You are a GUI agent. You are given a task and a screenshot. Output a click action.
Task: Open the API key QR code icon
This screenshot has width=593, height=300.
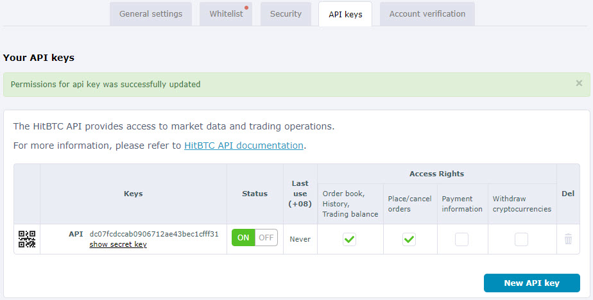tap(27, 239)
